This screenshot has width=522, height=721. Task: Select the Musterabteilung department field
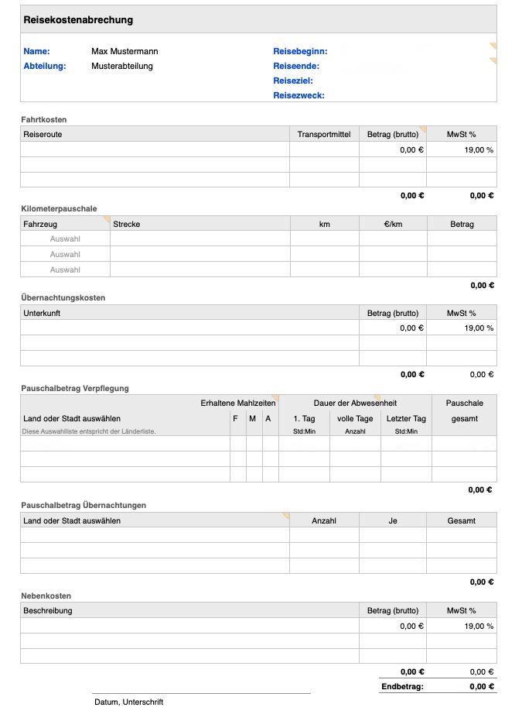(122, 66)
